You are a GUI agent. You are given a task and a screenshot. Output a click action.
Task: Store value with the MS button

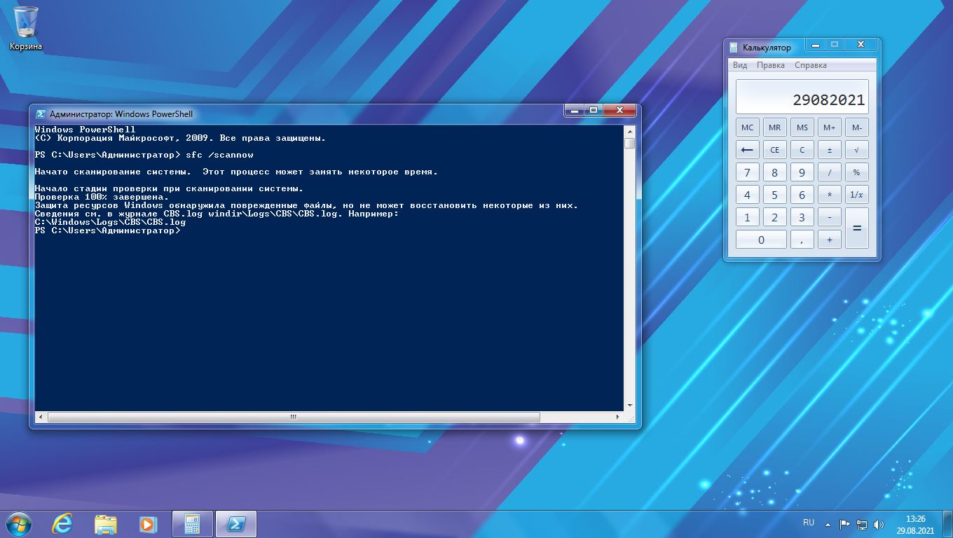click(x=802, y=127)
